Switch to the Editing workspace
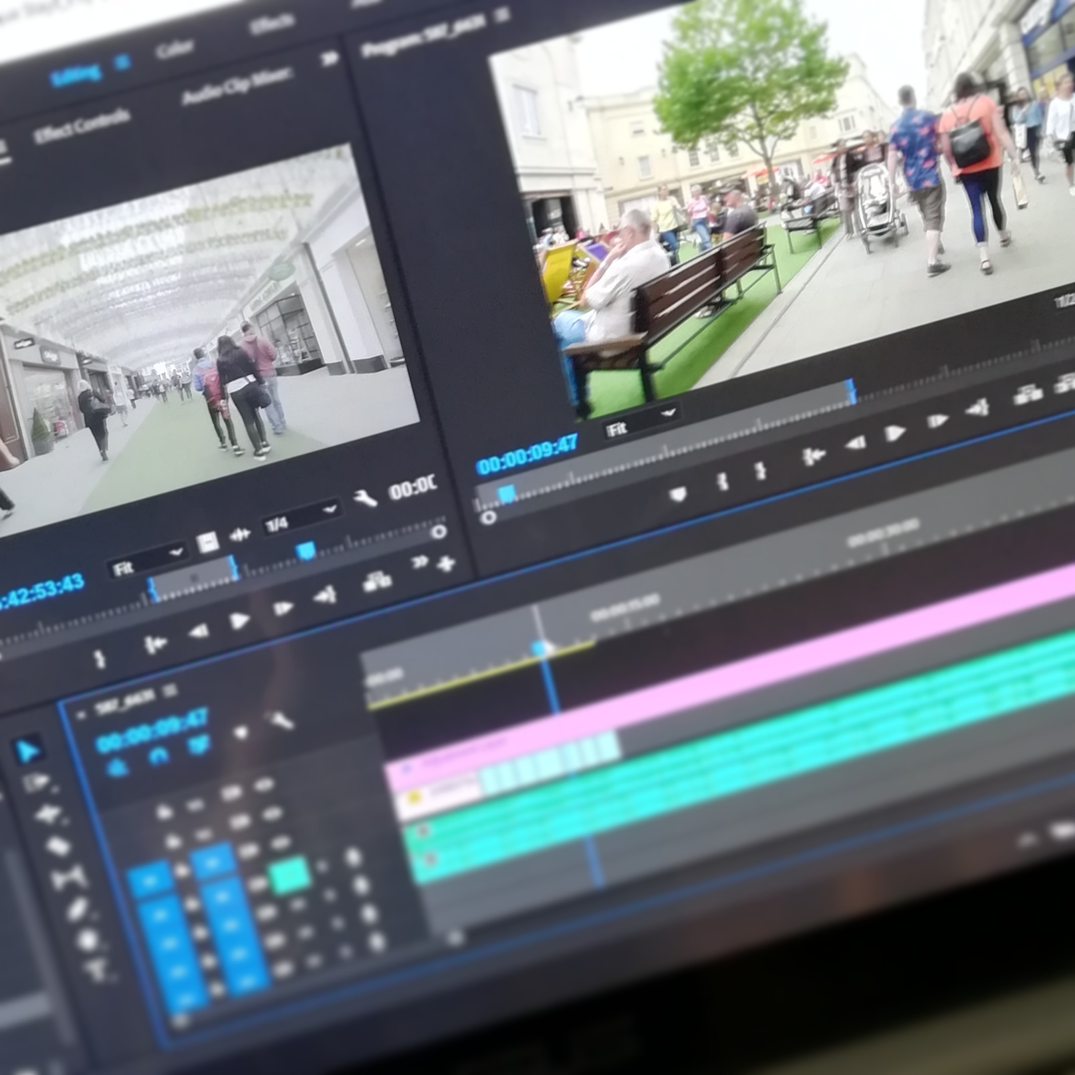This screenshot has width=1075, height=1075. pos(76,74)
